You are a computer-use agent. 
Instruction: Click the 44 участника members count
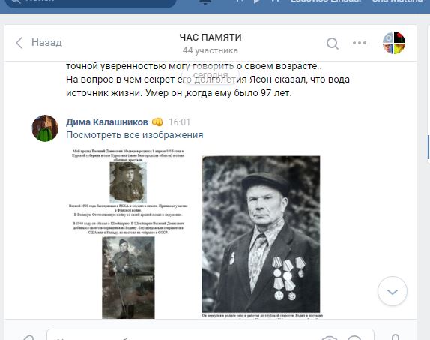(x=211, y=50)
